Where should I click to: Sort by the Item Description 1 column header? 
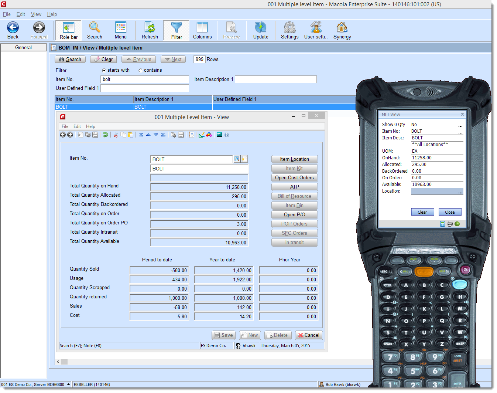coord(173,99)
